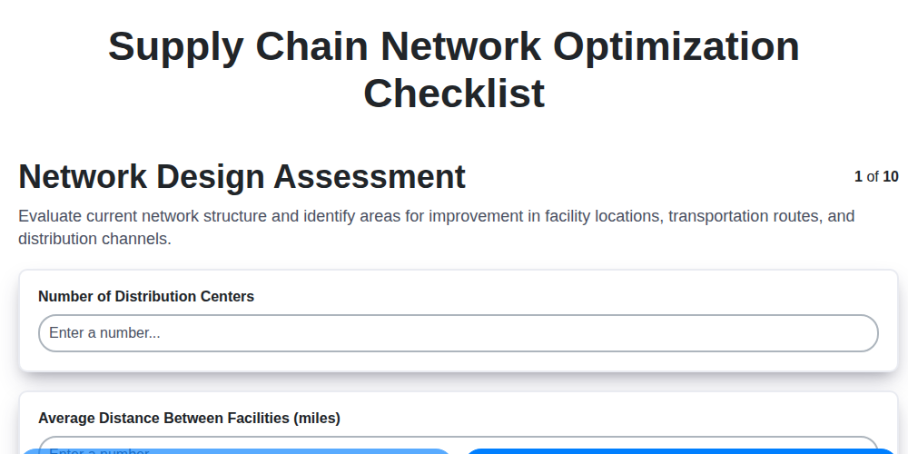Click the Number of Distribution Centers input field
Image resolution: width=908 pixels, height=454 pixels.
[458, 333]
